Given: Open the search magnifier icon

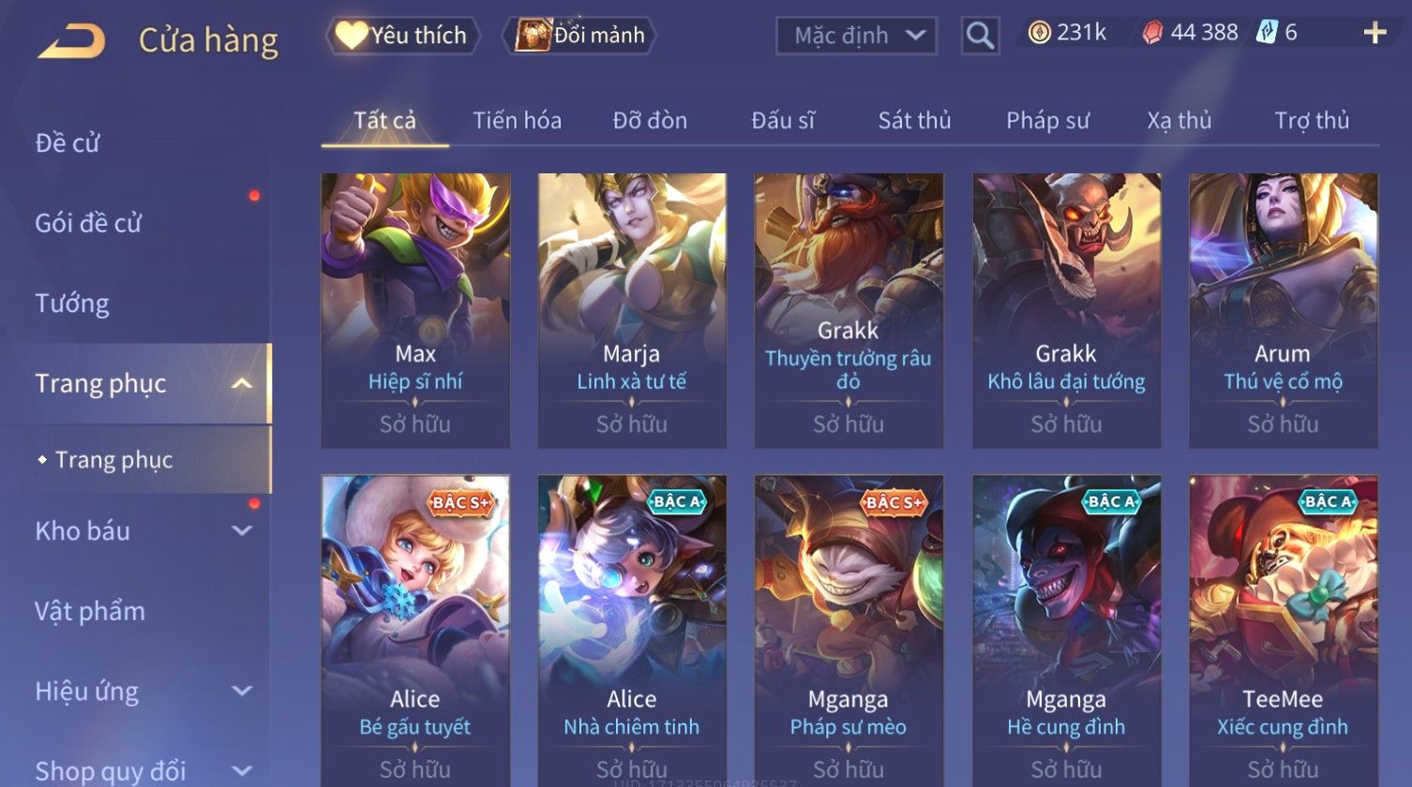Looking at the screenshot, I should [x=980, y=37].
